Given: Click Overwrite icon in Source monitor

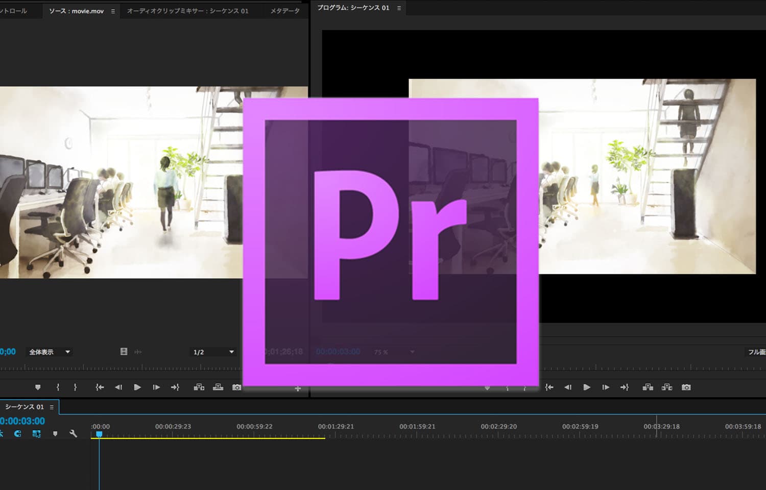Looking at the screenshot, I should (x=218, y=387).
